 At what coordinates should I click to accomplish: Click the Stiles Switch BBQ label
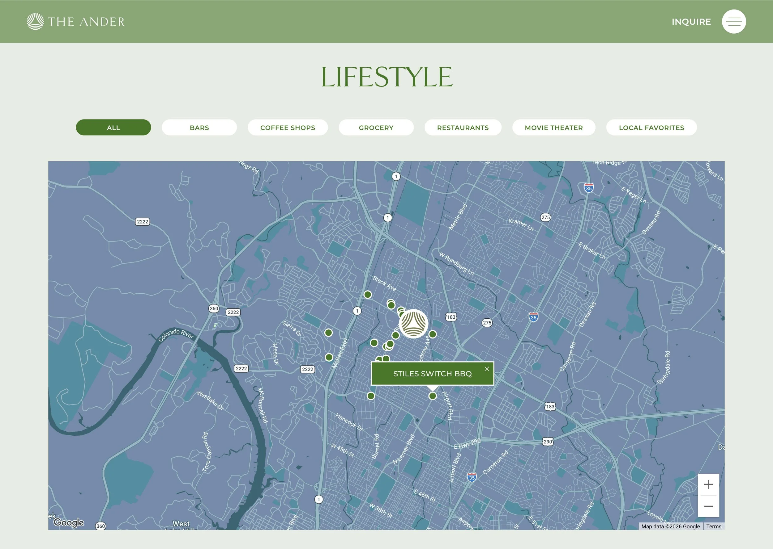click(432, 374)
